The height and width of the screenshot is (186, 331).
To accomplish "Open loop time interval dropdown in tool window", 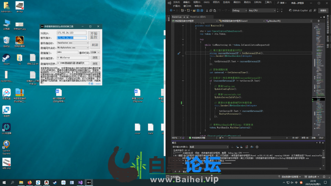I will pos(95,52).
